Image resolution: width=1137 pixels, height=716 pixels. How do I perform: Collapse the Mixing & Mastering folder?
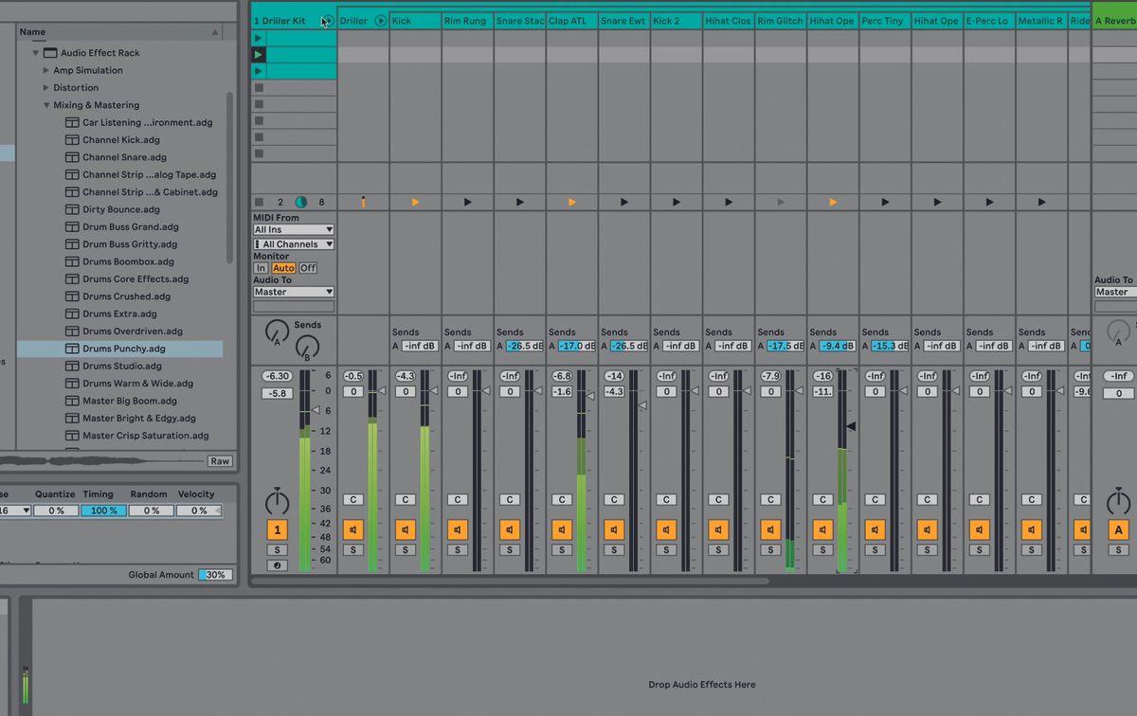point(46,104)
